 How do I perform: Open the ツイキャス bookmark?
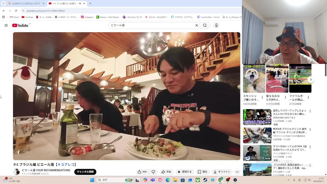[x=182, y=17]
